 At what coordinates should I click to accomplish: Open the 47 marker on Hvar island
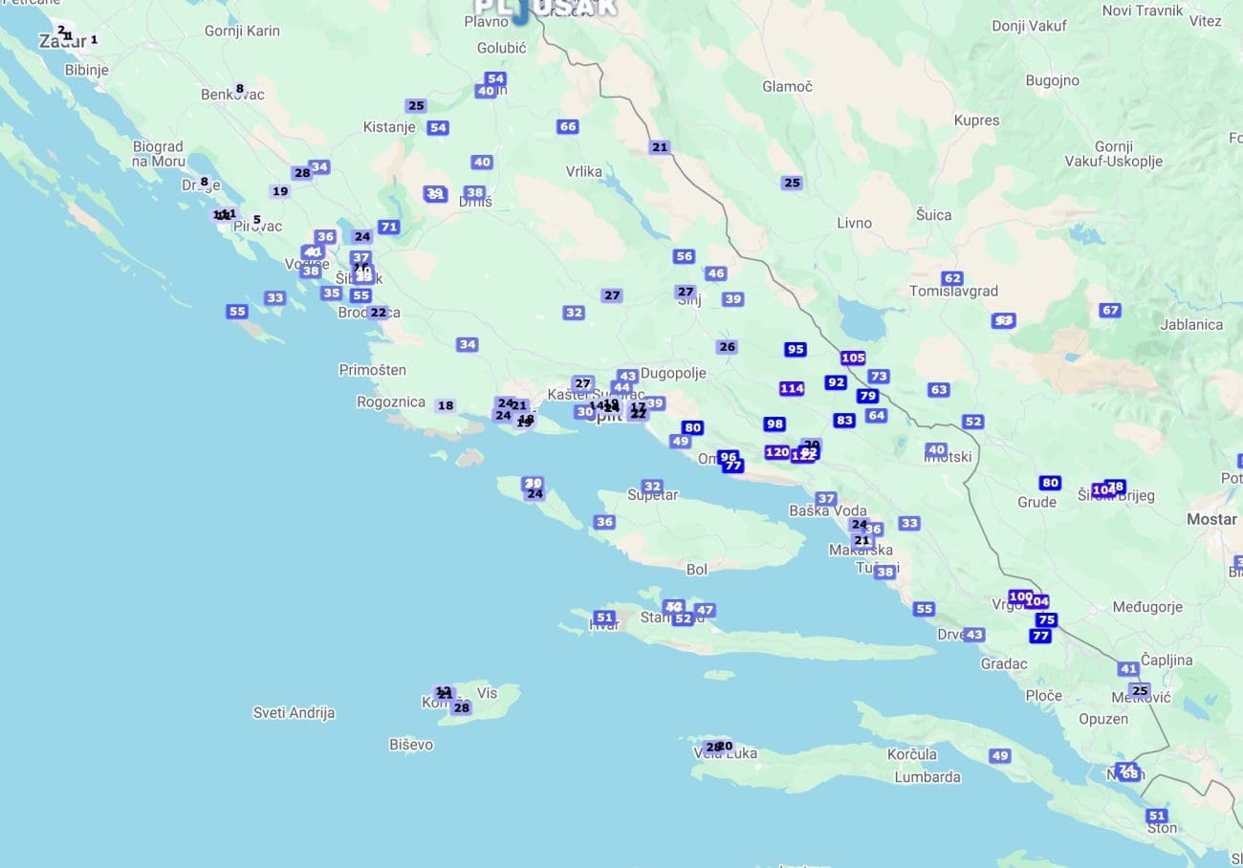pyautogui.click(x=705, y=610)
